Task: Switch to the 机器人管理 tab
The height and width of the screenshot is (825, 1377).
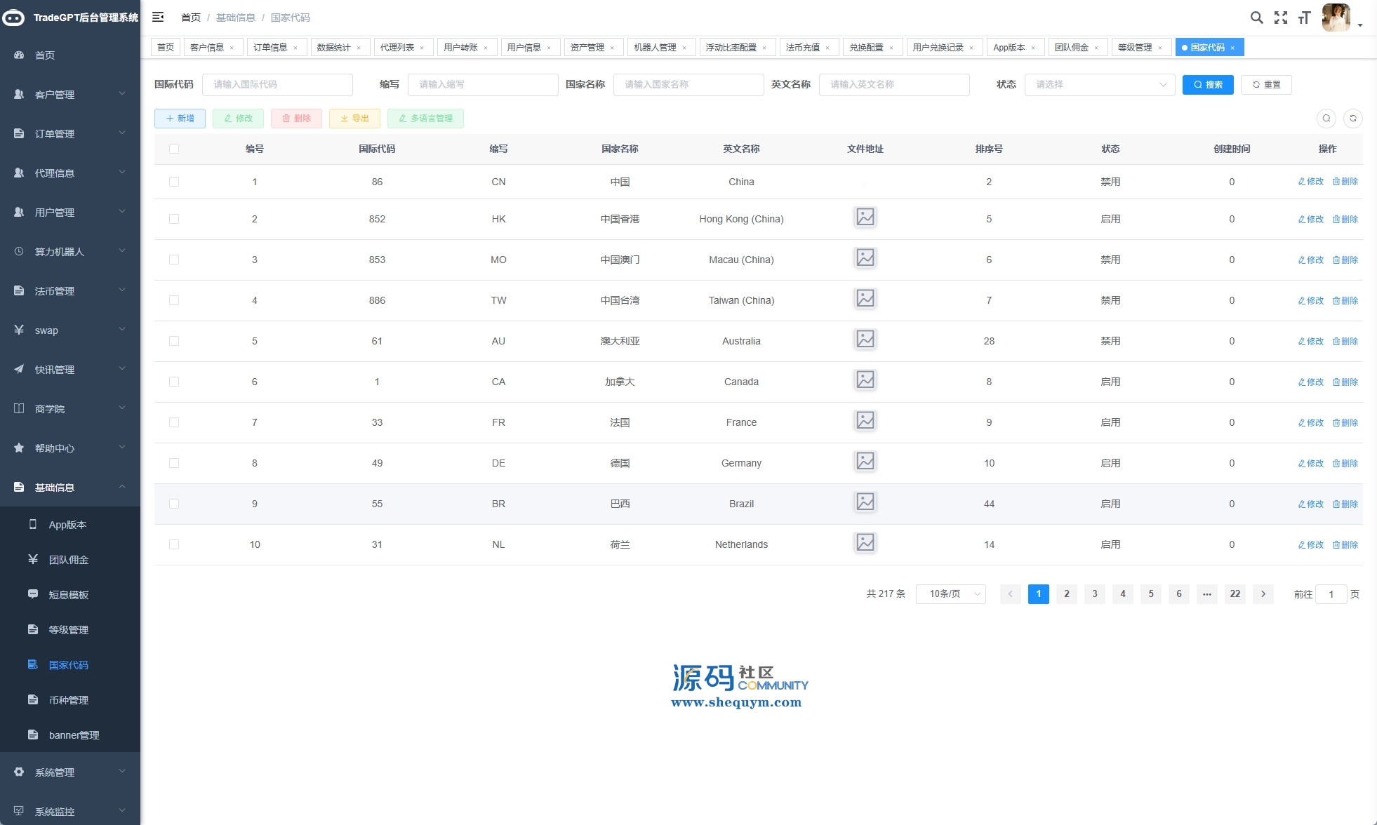Action: click(x=655, y=48)
